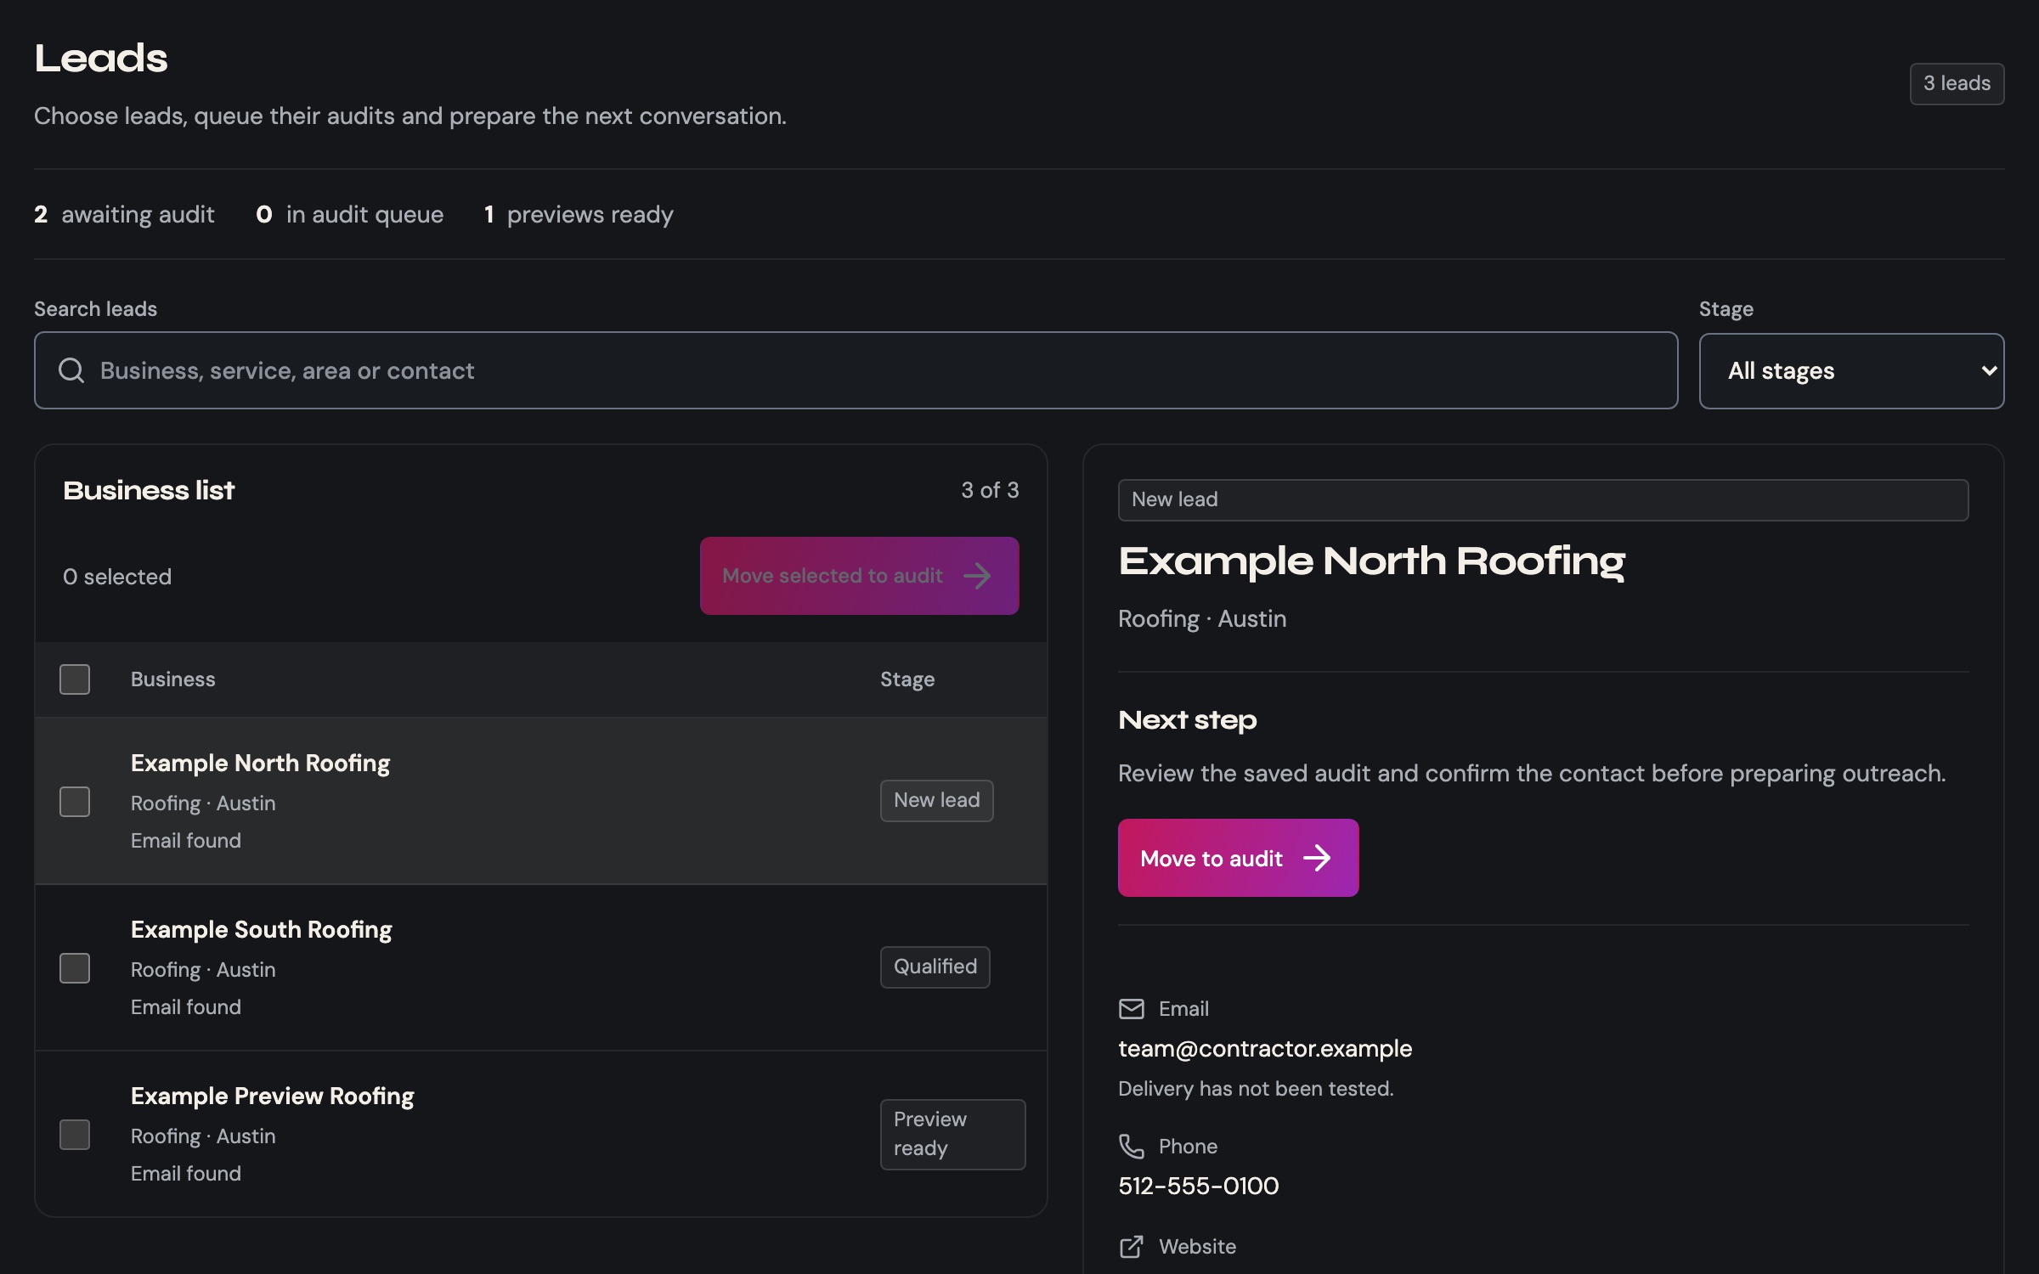Click the Preview ready stage badge
The width and height of the screenshot is (2039, 1274).
[952, 1134]
